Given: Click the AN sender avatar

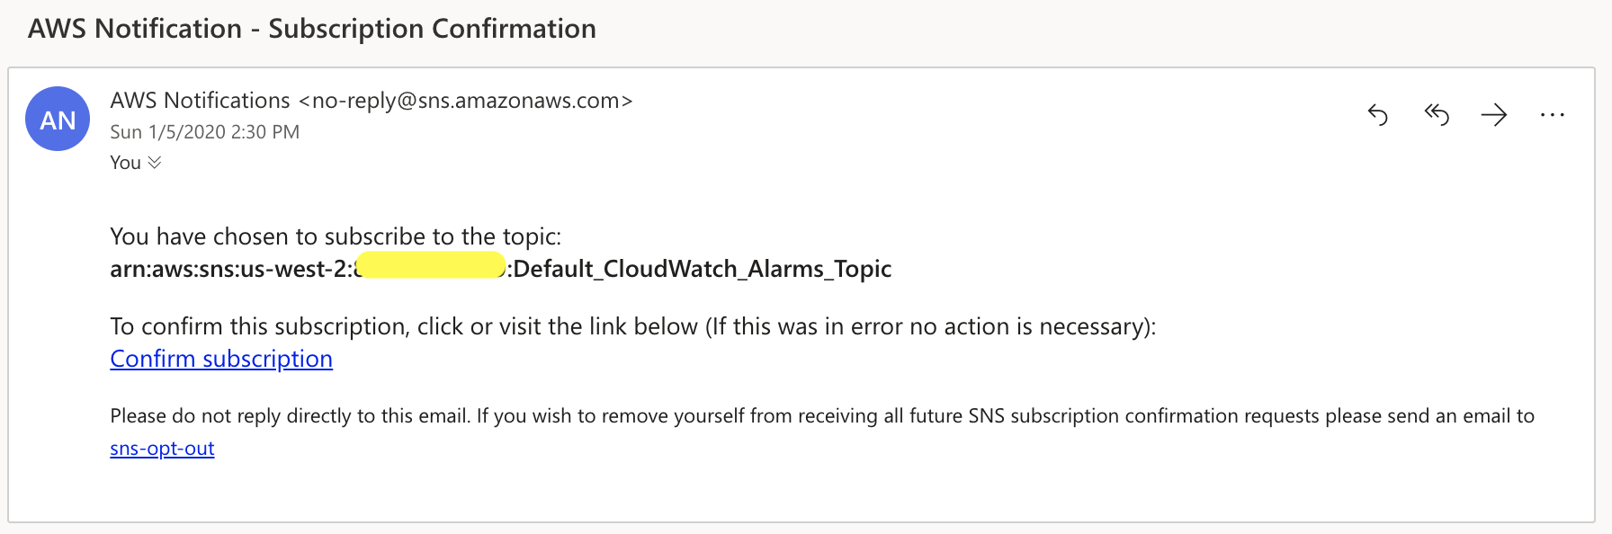Looking at the screenshot, I should 58,119.
